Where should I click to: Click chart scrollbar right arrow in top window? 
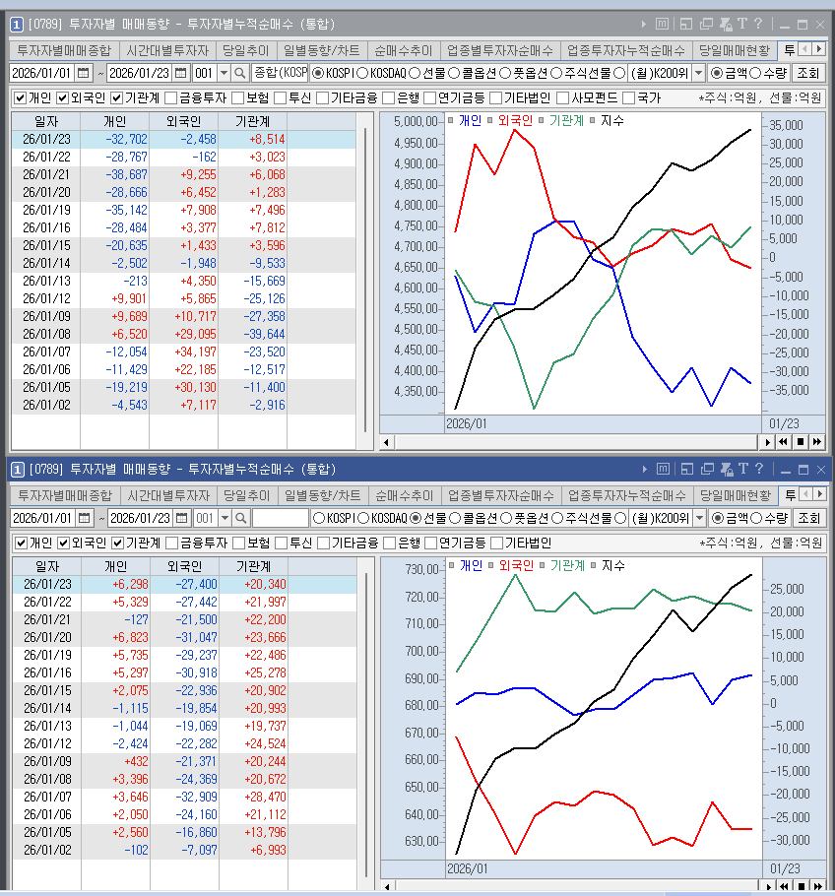click(x=767, y=442)
